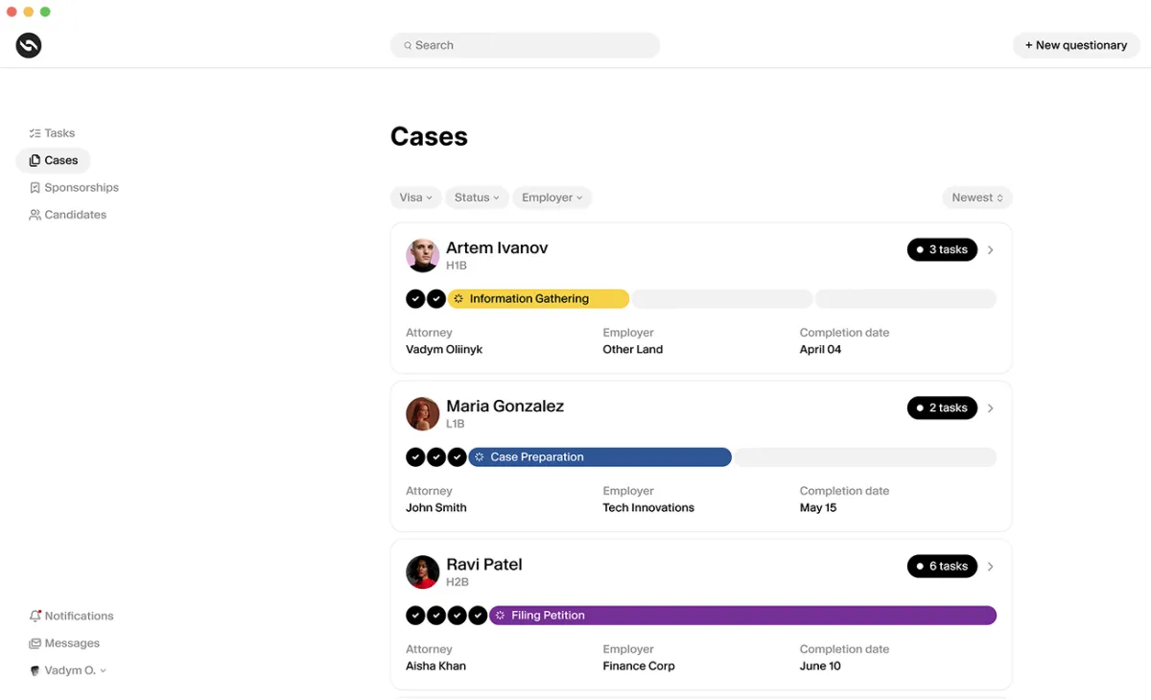Click the H1B visa type label

pos(457,266)
